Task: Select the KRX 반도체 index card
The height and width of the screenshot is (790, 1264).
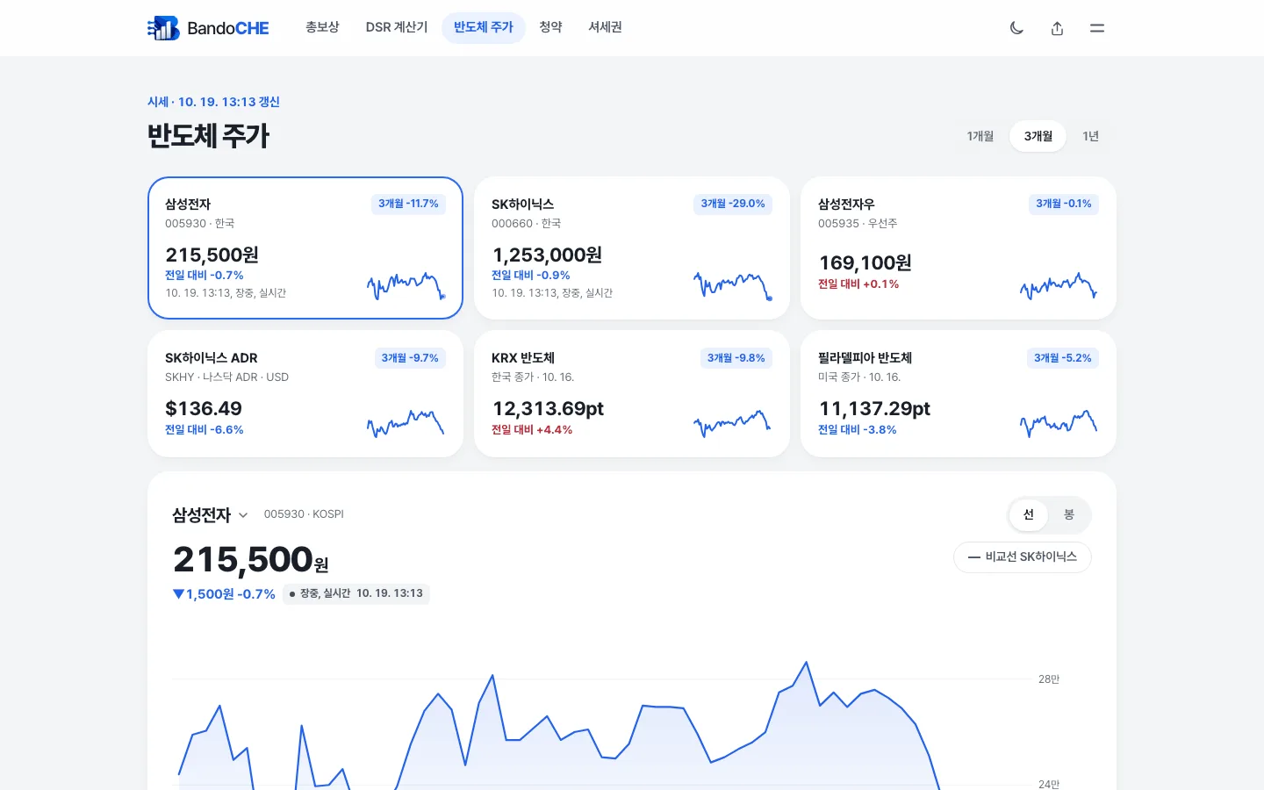Action: [632, 394]
